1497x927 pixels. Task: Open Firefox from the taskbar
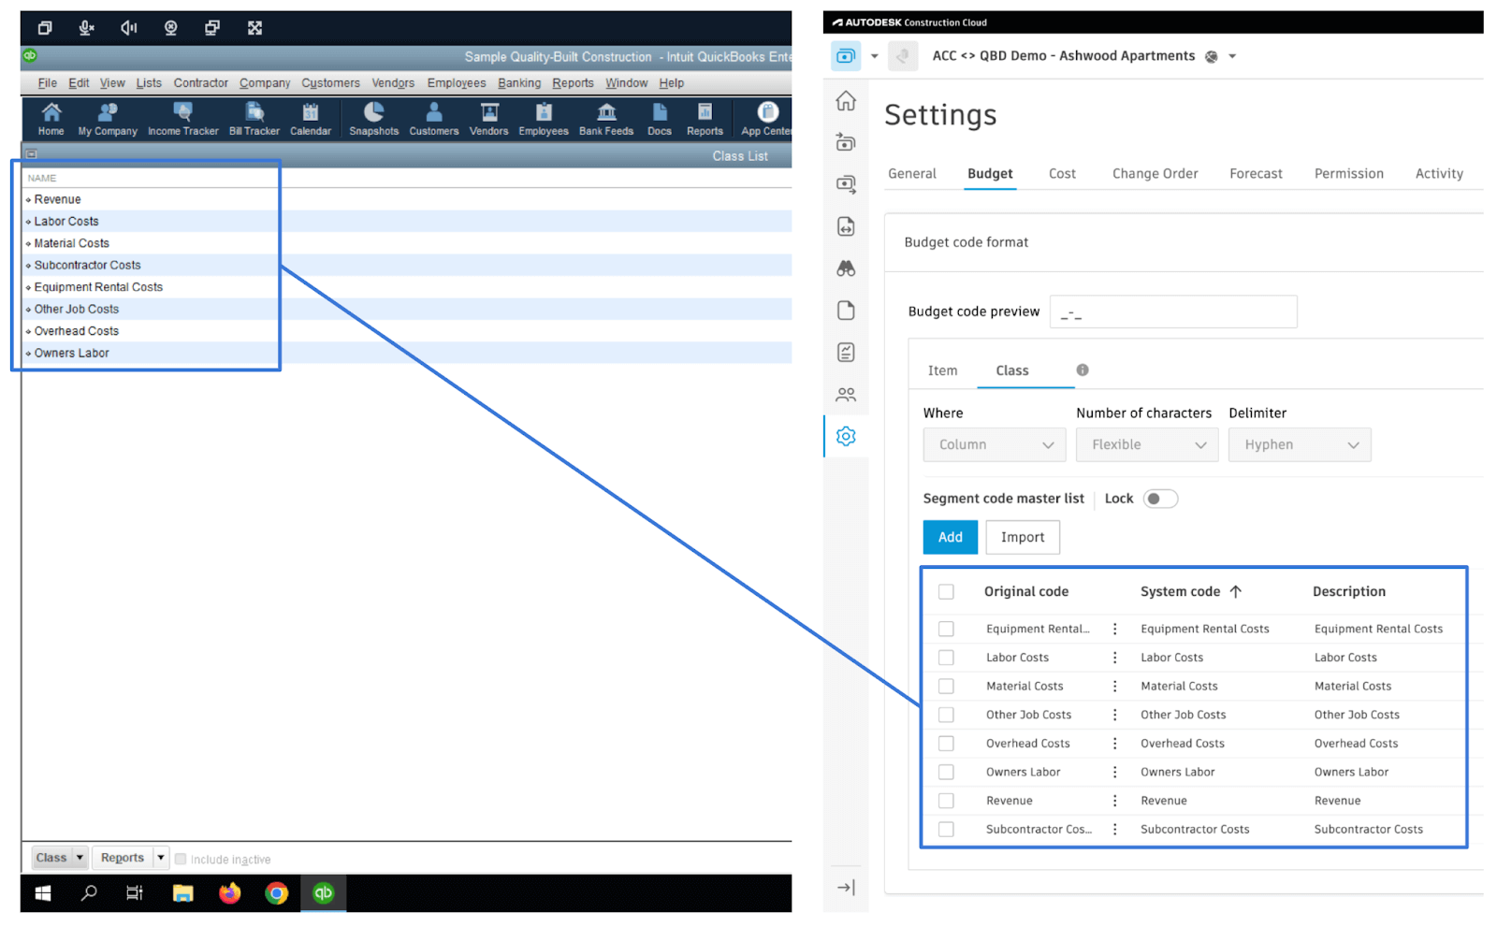pyautogui.click(x=229, y=893)
